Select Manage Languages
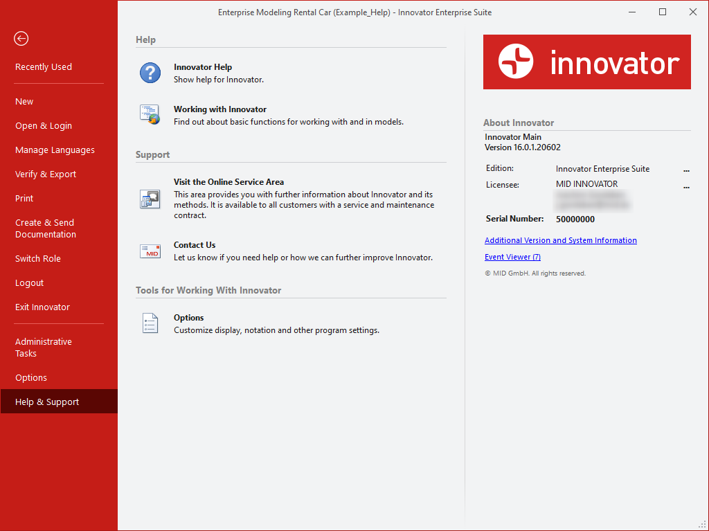709x531 pixels. 55,150
